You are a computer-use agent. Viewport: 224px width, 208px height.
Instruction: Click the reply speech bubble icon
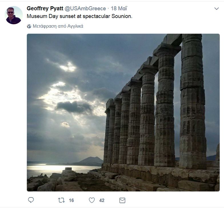pos(31,200)
